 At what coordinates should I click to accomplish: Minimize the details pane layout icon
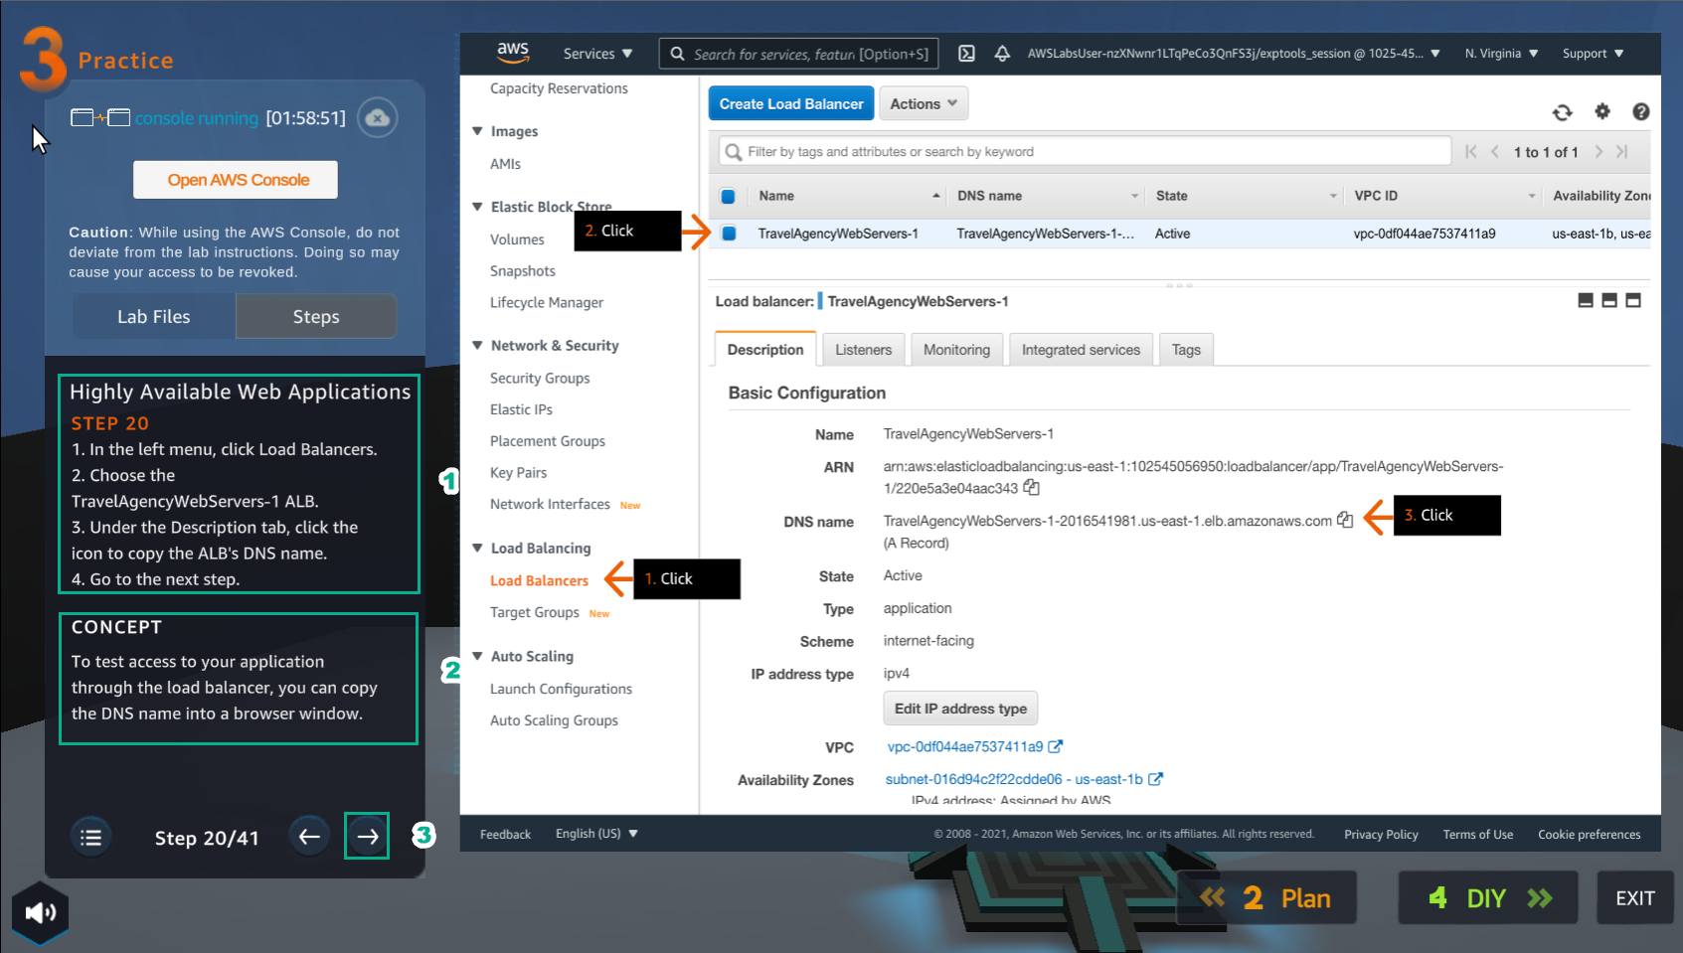(1586, 300)
